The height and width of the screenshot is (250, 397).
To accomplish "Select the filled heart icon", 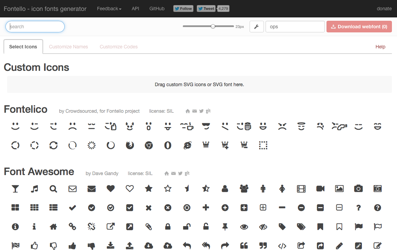I will 111,189.
